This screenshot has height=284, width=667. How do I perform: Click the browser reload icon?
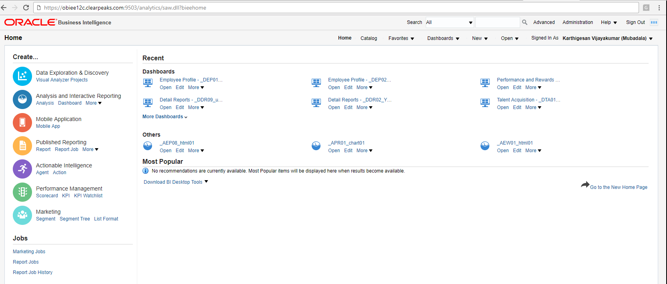(x=26, y=8)
